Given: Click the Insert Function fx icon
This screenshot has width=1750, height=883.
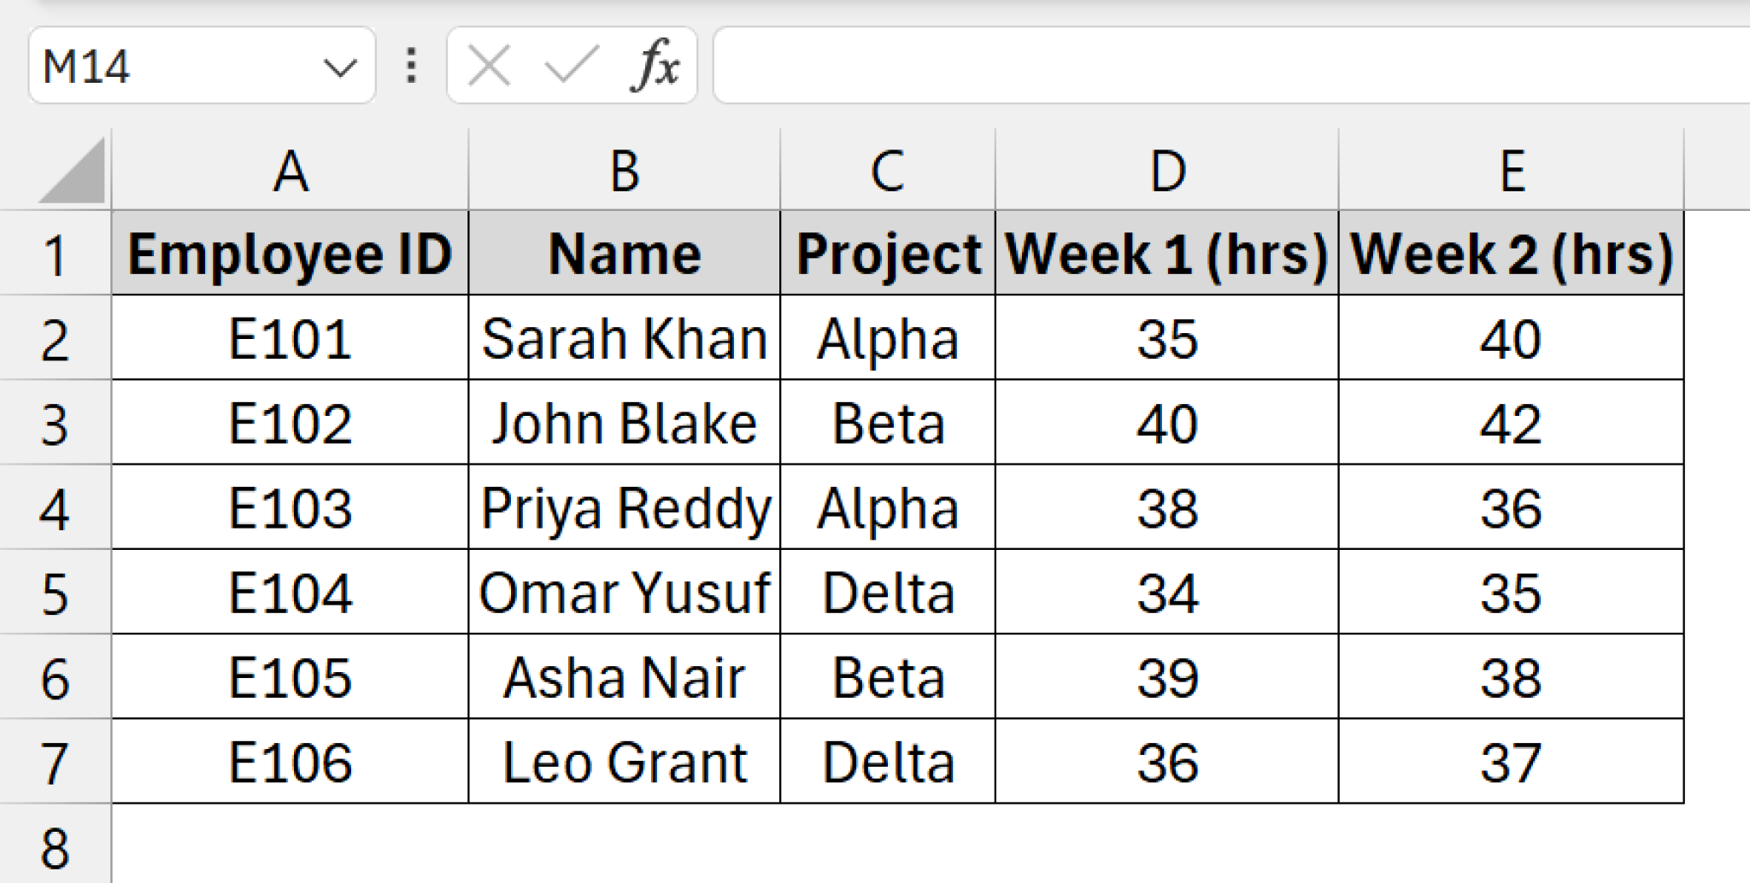Looking at the screenshot, I should pyautogui.click(x=655, y=66).
